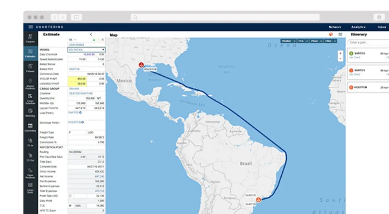This screenshot has width=389, height=214.
Task: Click the TCE daily period field
Action: click(80, 206)
